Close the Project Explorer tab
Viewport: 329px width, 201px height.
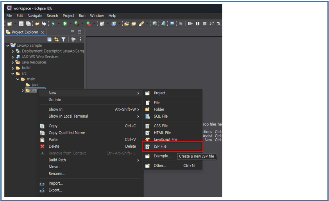coord(42,32)
